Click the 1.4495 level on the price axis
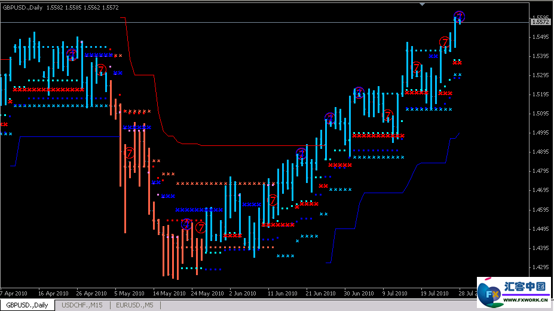The width and height of the screenshot is (554, 311). click(x=540, y=228)
